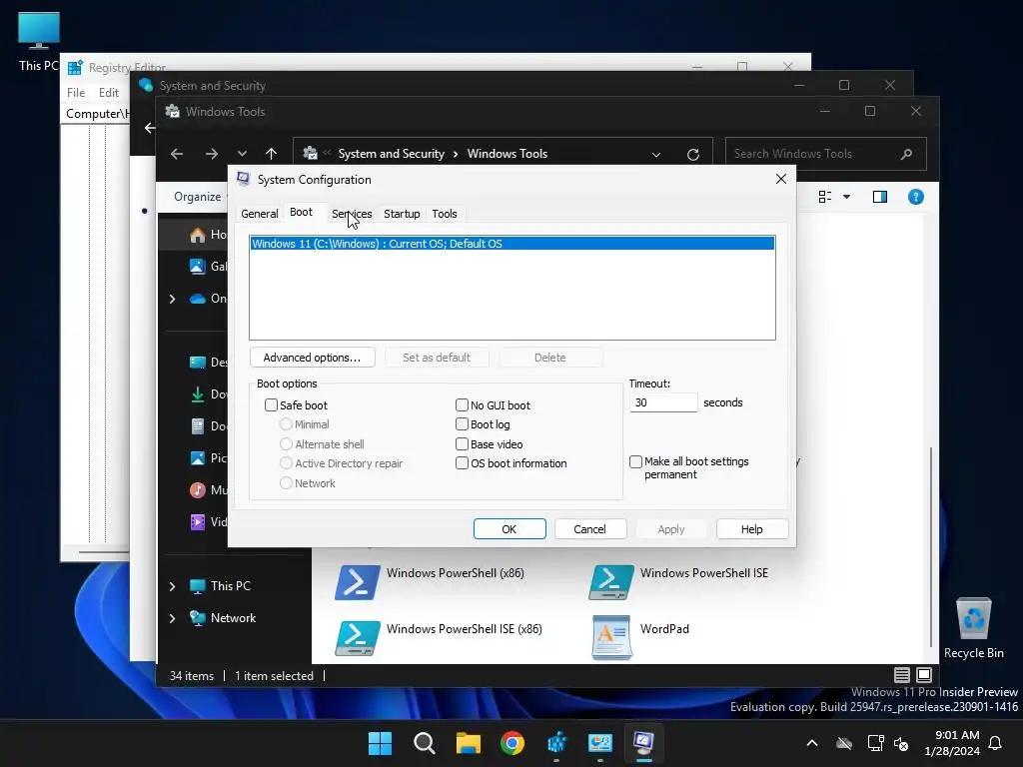This screenshot has width=1023, height=767.
Task: Check the Boot log option
Action: tap(462, 424)
